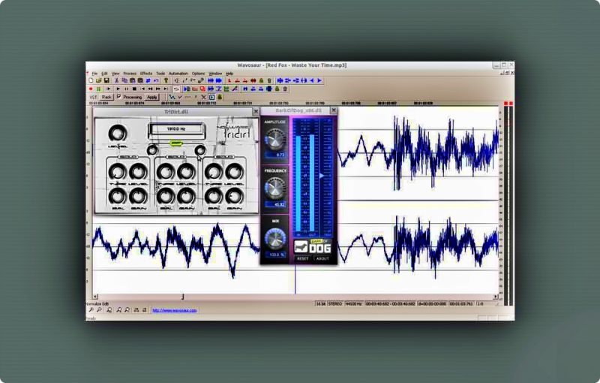Open the Automation menu
Screen dimensions: 600x383
[178, 73]
